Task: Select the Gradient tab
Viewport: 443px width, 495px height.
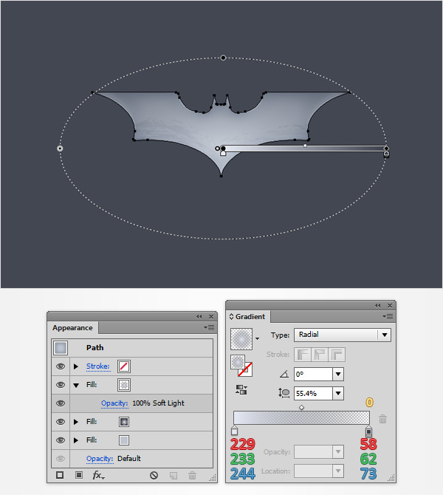Action: click(x=250, y=316)
